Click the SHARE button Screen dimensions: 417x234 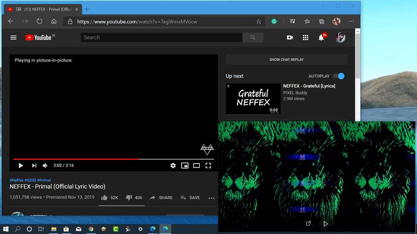[x=161, y=198]
